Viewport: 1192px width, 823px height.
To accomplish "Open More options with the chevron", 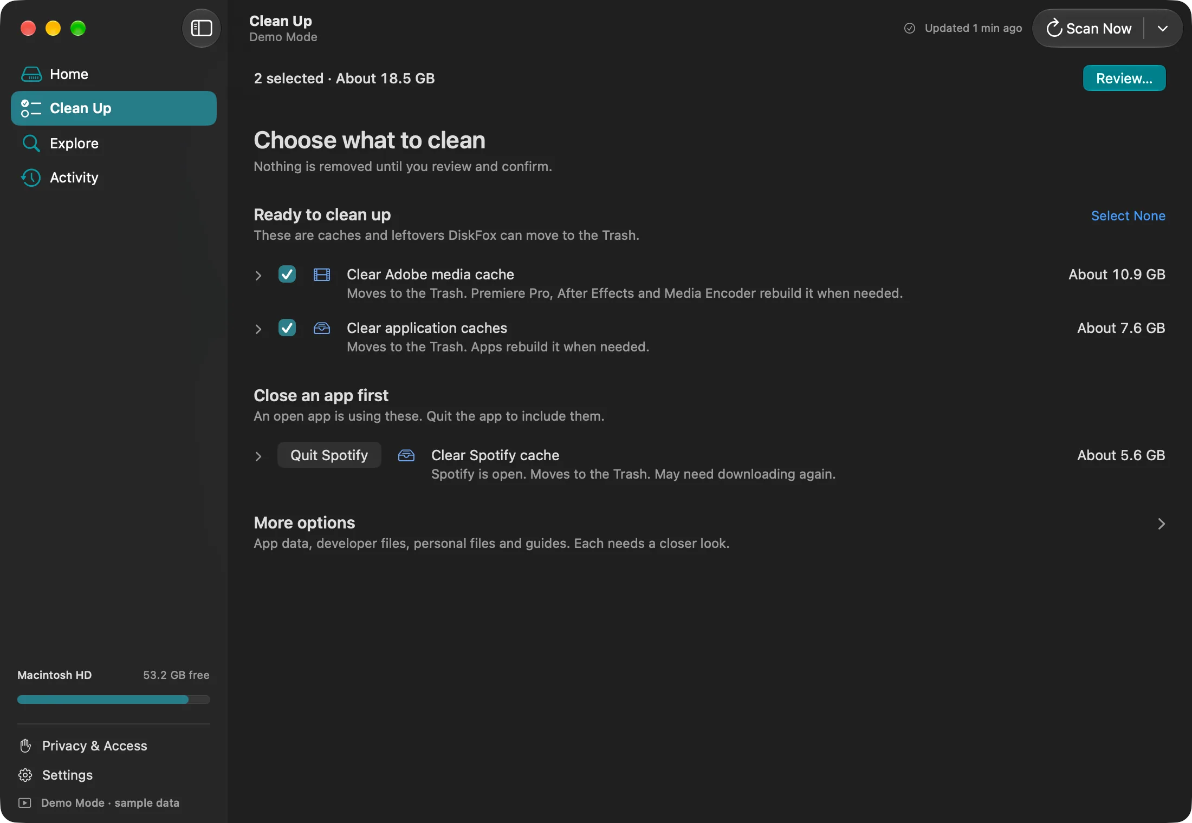I will pyautogui.click(x=1161, y=524).
